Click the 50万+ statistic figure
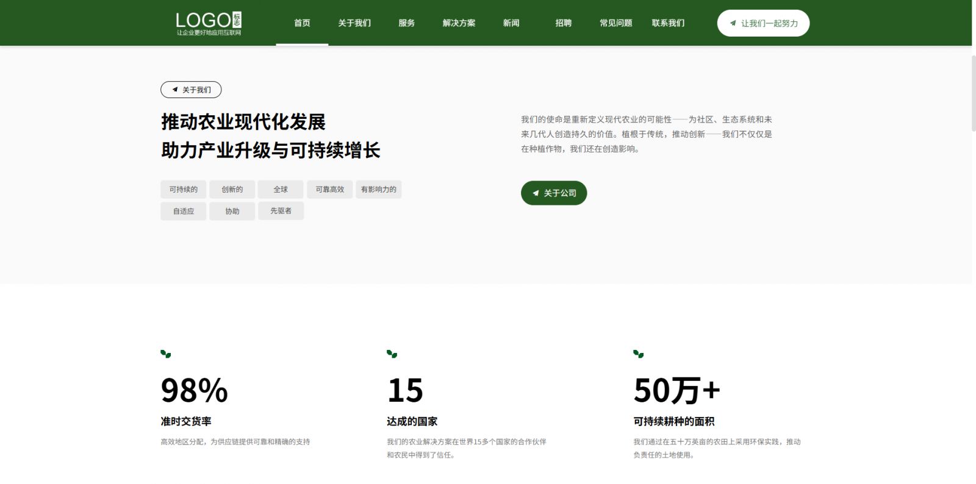The height and width of the screenshot is (484, 976). tap(677, 390)
